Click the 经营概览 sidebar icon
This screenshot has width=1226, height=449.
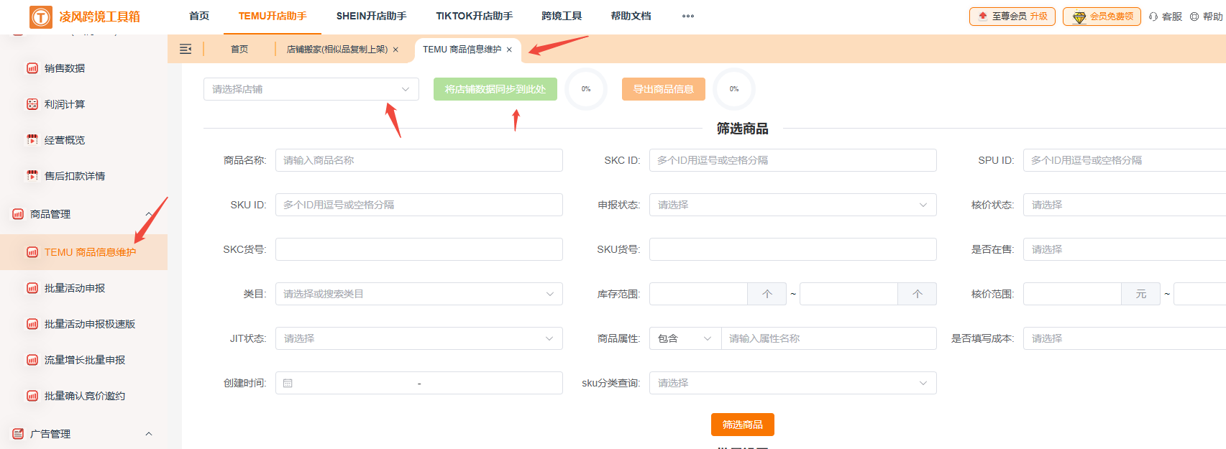coord(32,140)
